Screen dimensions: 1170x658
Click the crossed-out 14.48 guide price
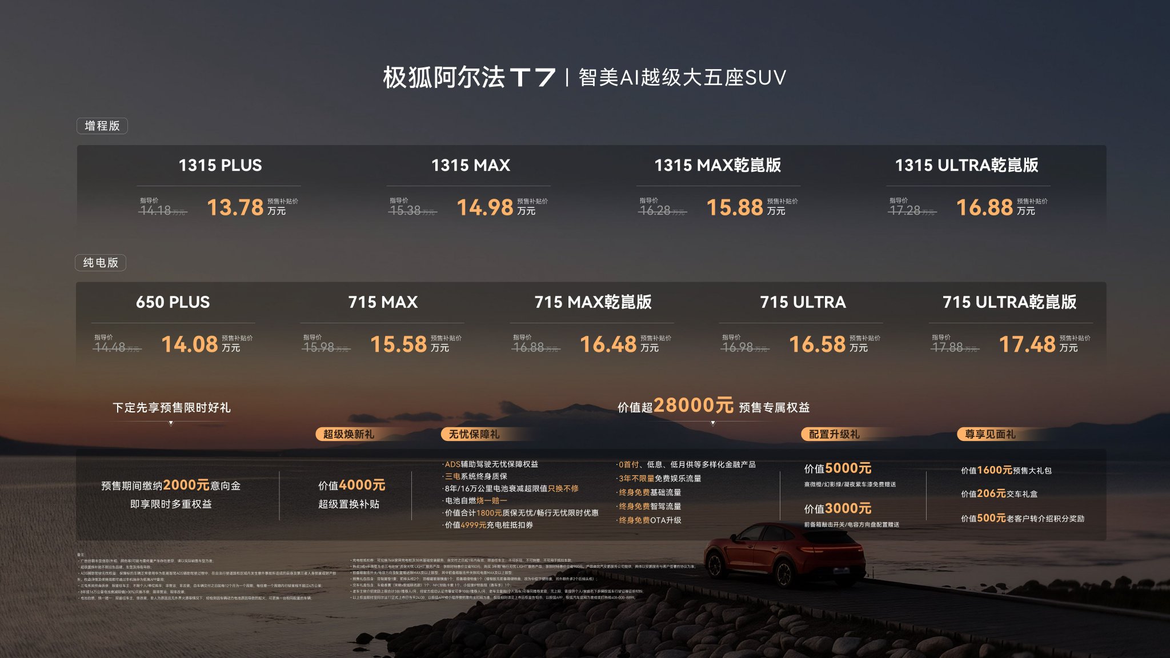(x=117, y=347)
